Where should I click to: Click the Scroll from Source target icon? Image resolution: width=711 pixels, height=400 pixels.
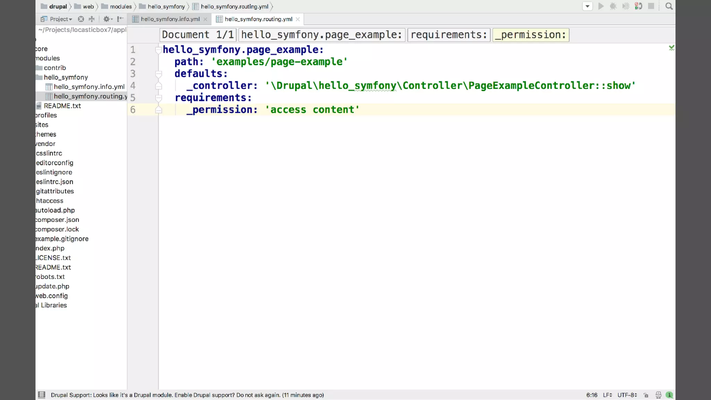click(81, 19)
